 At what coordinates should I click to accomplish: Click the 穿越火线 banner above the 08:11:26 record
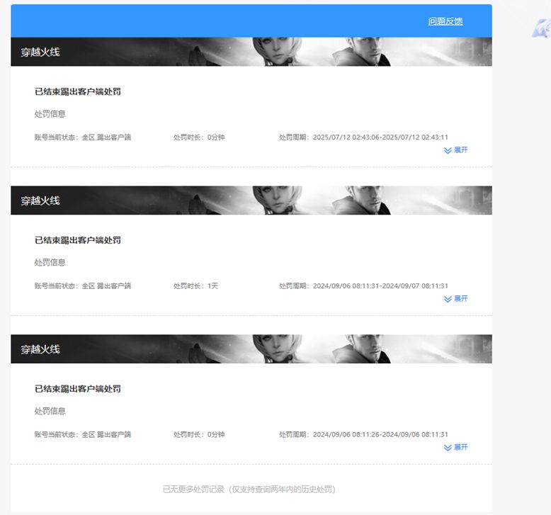pos(251,349)
